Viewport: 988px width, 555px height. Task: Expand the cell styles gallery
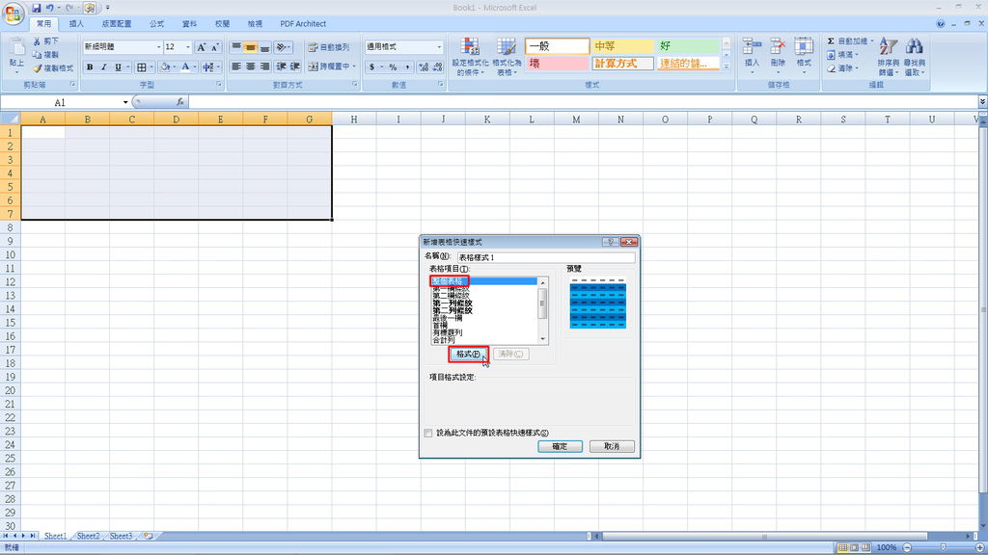(x=726, y=66)
